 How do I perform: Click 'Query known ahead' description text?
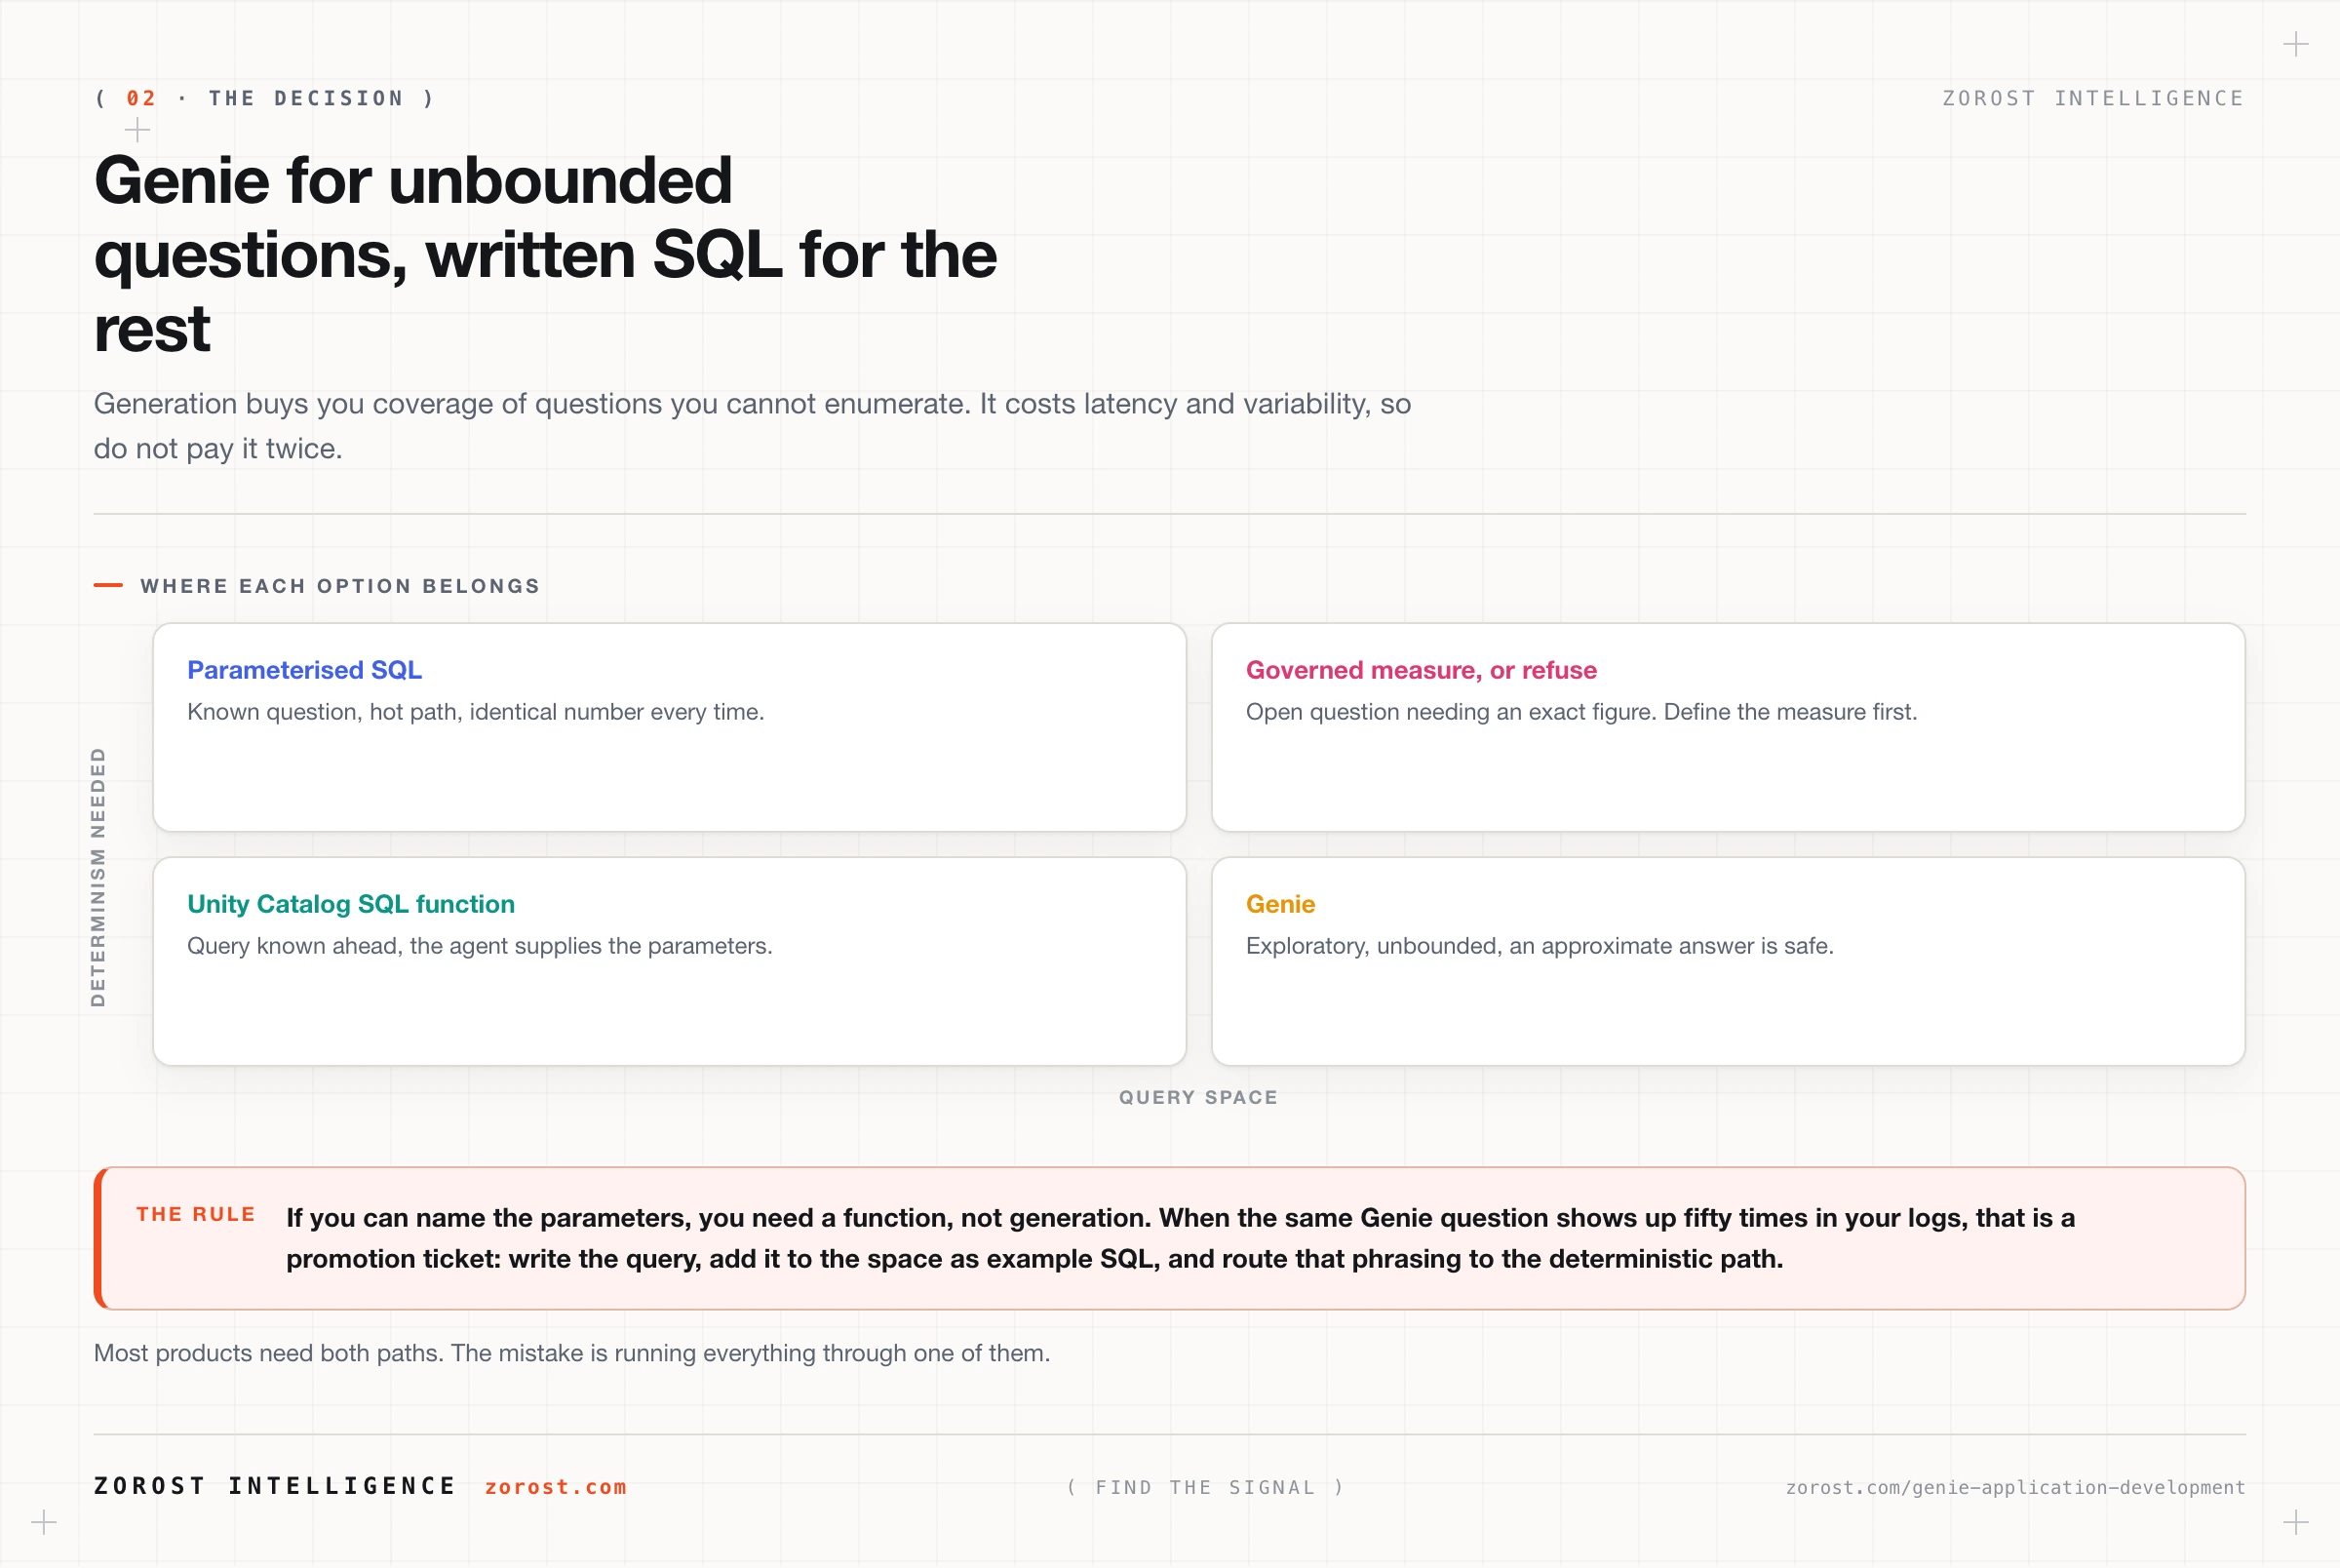[480, 946]
